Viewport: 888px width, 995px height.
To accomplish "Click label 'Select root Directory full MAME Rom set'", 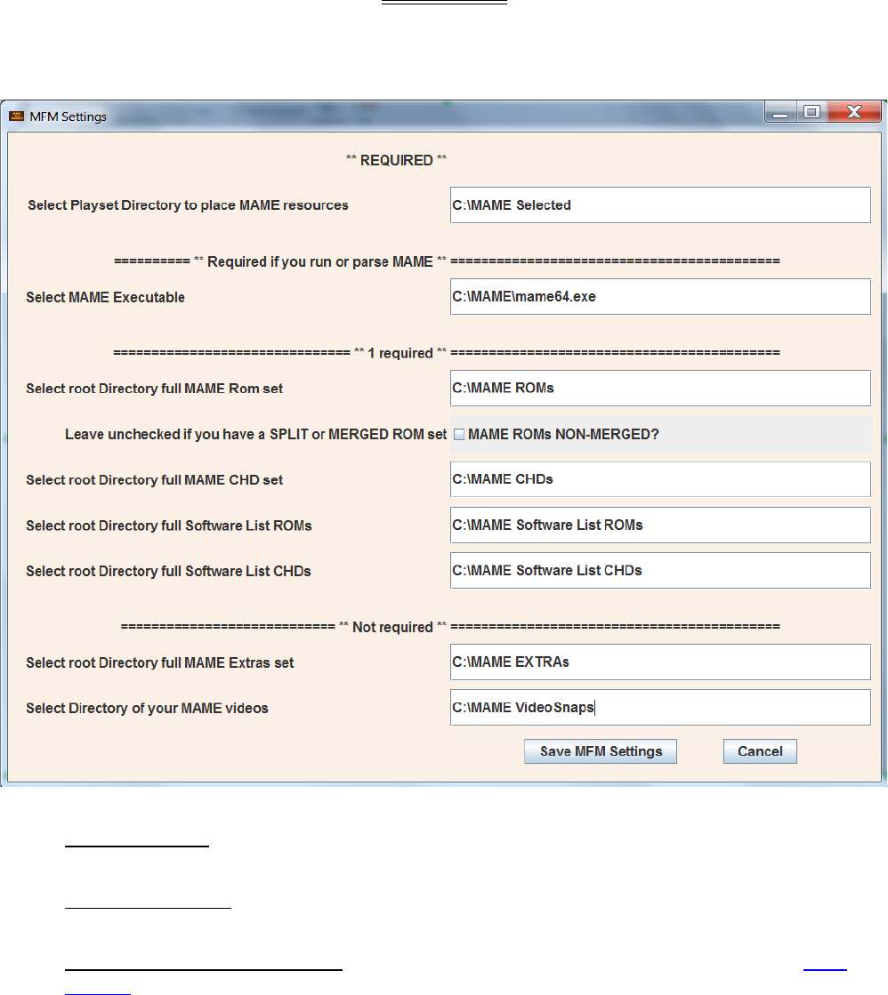I will click(154, 389).
